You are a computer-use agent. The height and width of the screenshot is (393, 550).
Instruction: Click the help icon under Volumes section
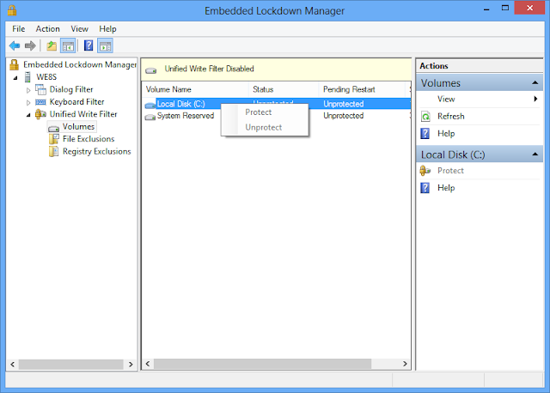[x=425, y=134]
